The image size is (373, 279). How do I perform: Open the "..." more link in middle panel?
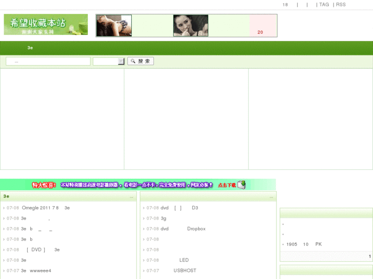(271, 197)
